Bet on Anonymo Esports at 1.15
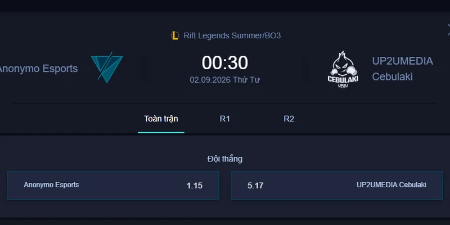This screenshot has width=450, height=225. [x=113, y=186]
